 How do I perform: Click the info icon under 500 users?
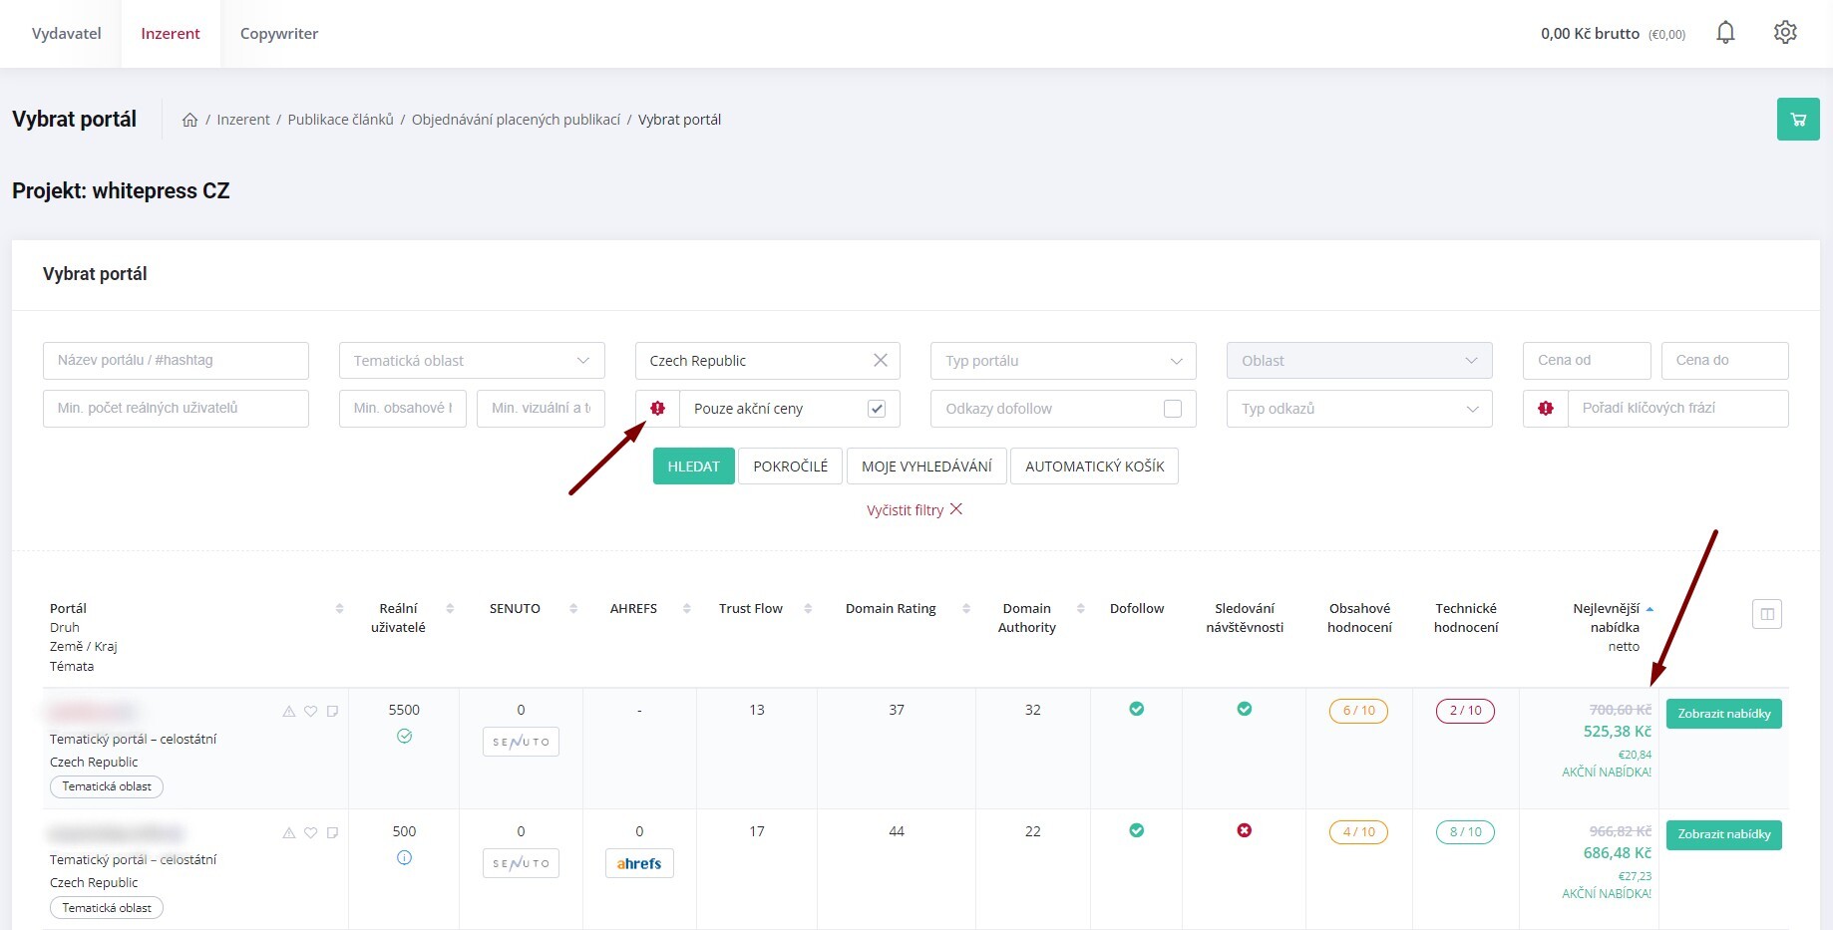point(404,857)
